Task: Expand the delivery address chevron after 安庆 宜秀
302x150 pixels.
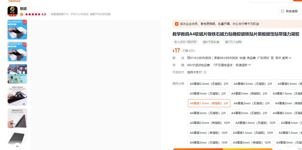Action: (290, 58)
